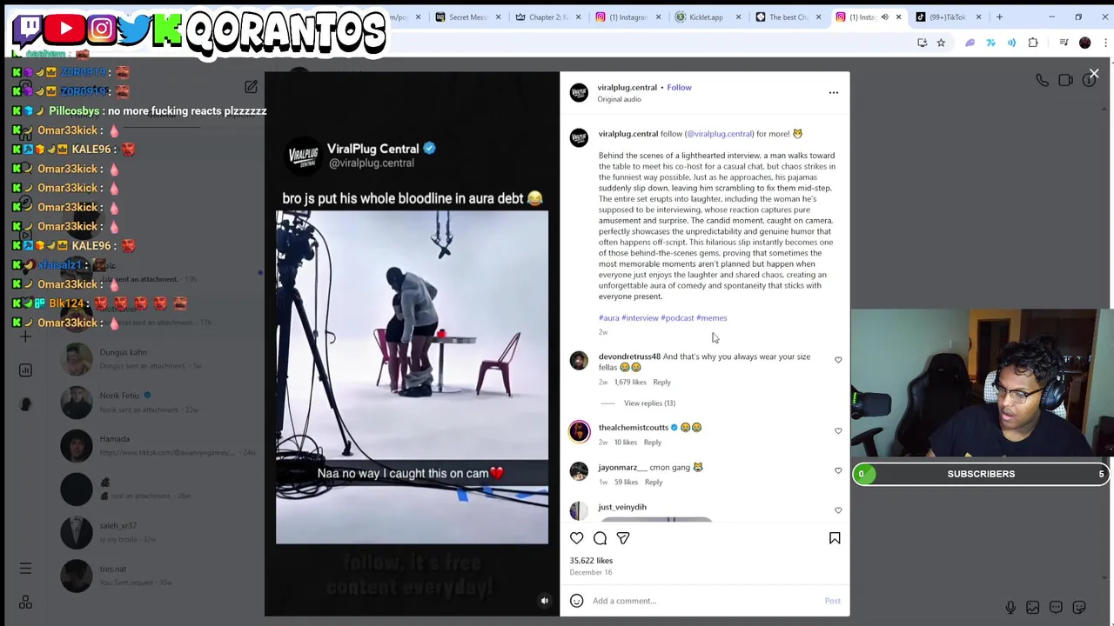Like thealchemistcoutts's comment

[x=838, y=431]
